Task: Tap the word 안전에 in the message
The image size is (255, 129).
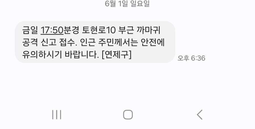Action: click(x=153, y=42)
